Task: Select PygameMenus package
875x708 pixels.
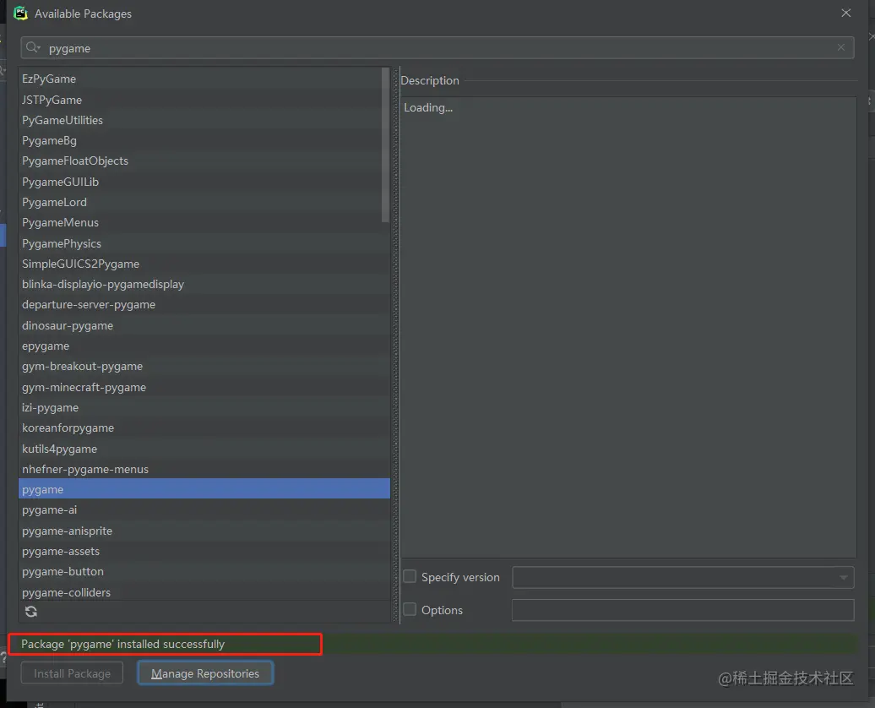Action: pos(204,222)
